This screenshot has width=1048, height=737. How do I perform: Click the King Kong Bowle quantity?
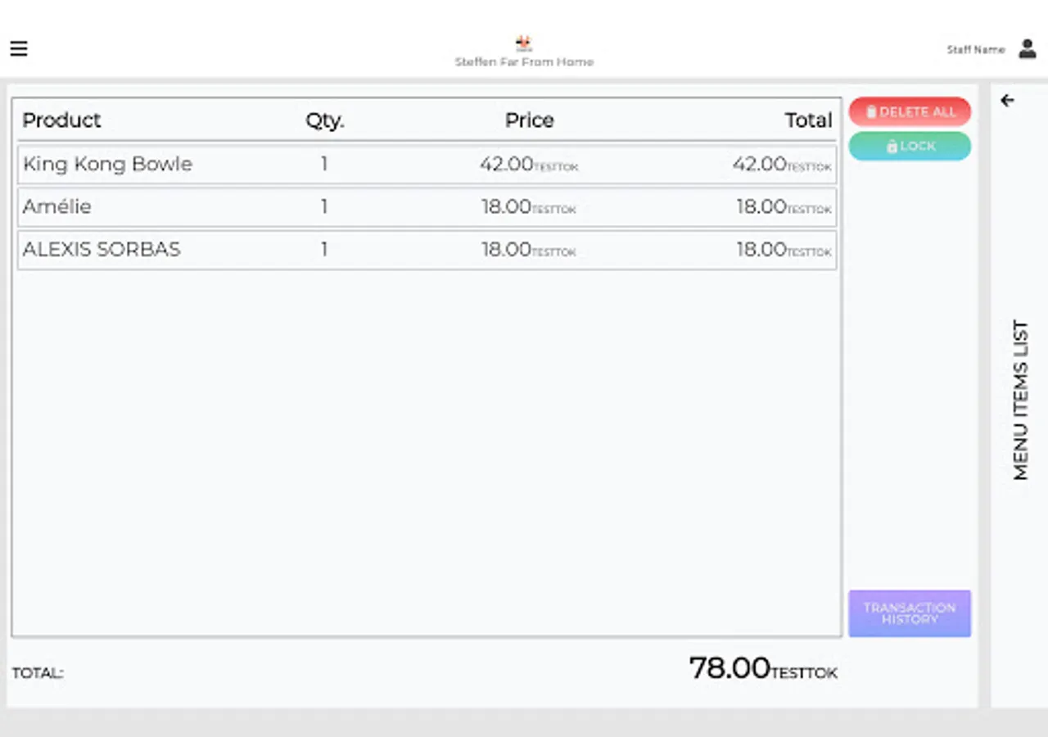tap(324, 164)
